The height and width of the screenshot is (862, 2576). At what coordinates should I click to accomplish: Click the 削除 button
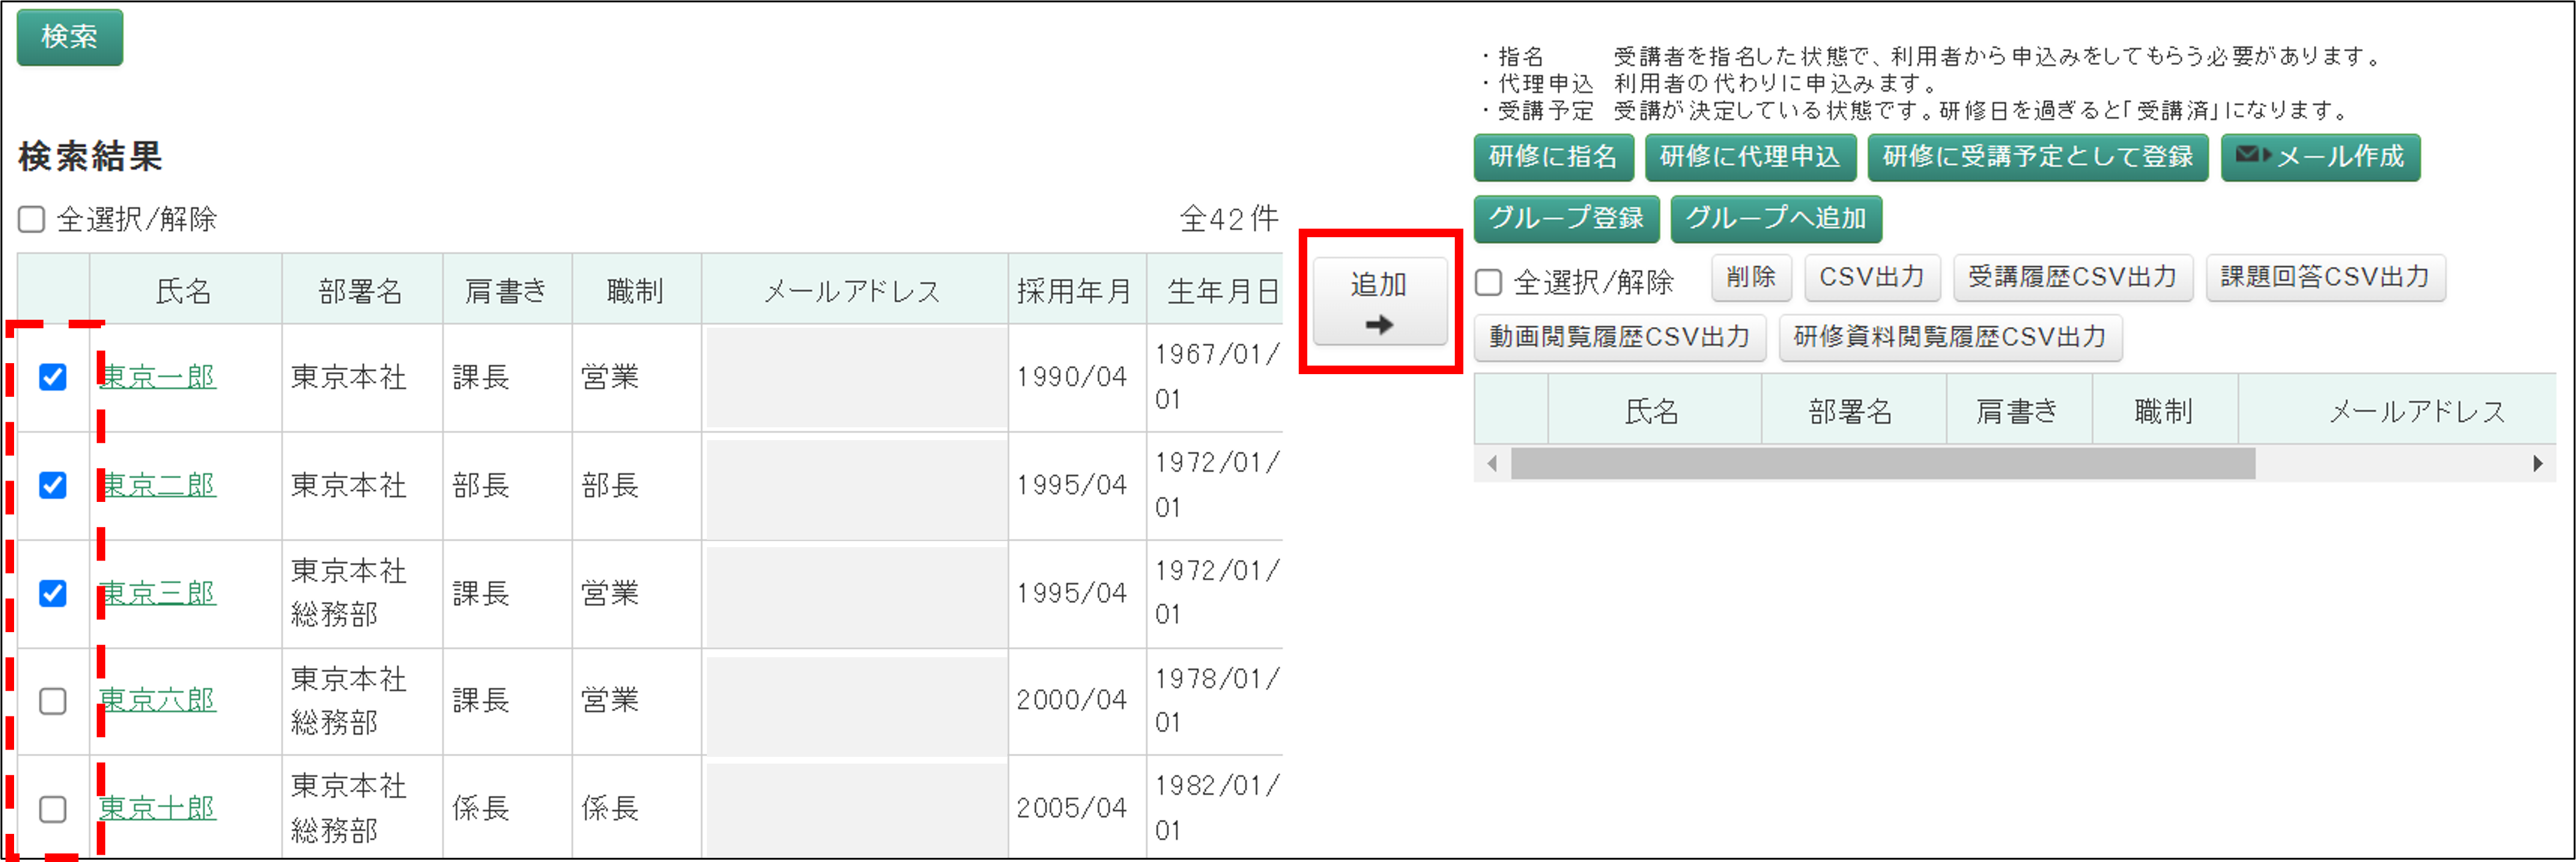coord(1751,278)
